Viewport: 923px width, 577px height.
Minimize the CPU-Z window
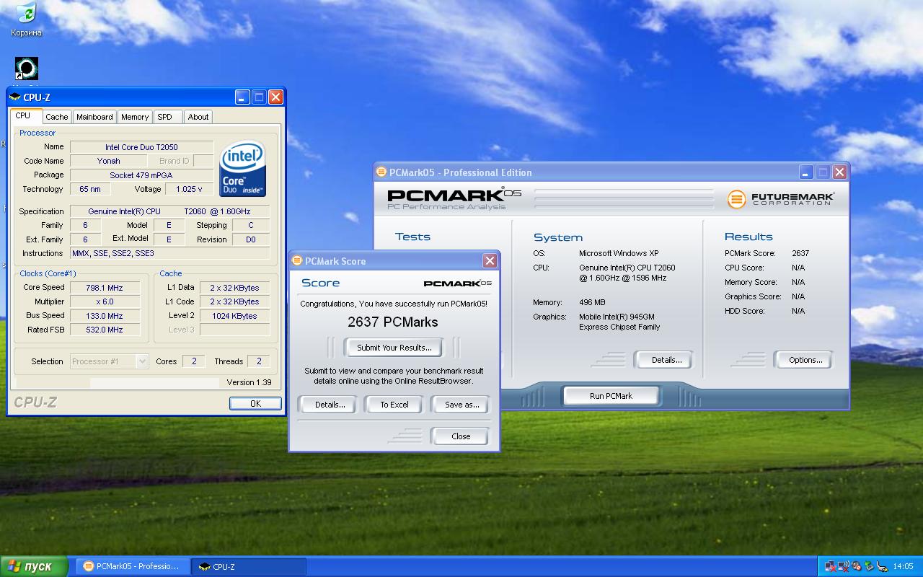point(242,97)
